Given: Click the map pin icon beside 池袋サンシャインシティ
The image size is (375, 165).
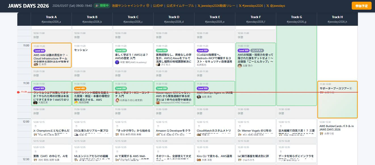Looking at the screenshot, I should click(148, 6).
